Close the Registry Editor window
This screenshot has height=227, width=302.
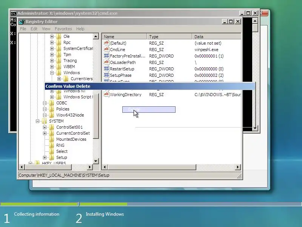238,22
